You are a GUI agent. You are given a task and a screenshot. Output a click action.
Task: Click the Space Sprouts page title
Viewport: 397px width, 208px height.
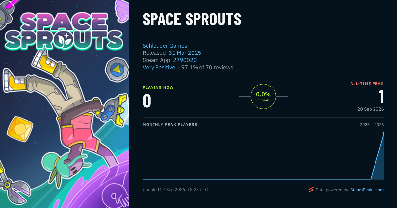[x=192, y=19]
